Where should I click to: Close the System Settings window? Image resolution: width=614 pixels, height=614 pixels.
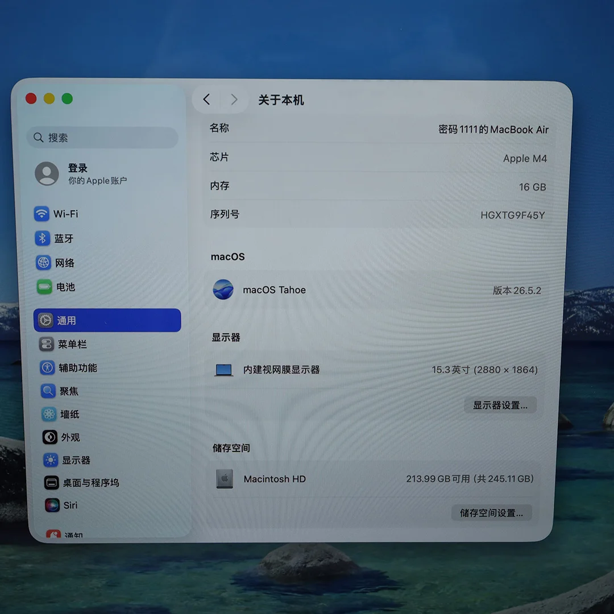(31, 98)
